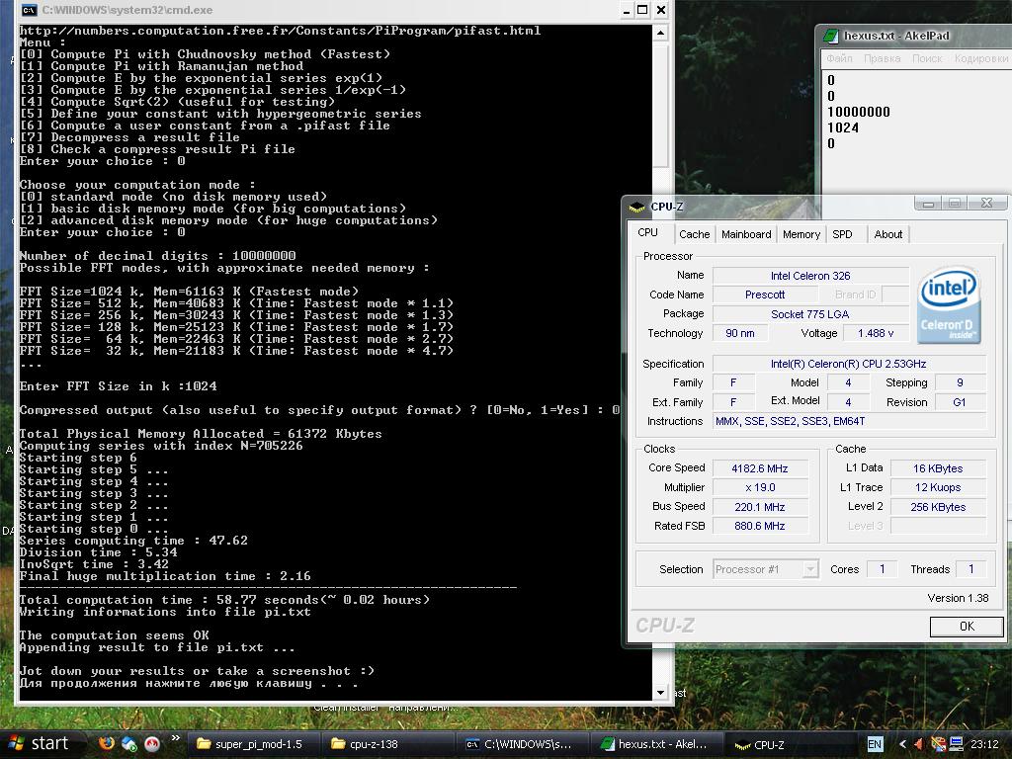Click the Voltage value 1.488 v
This screenshot has width=1012, height=759.
tap(876, 333)
